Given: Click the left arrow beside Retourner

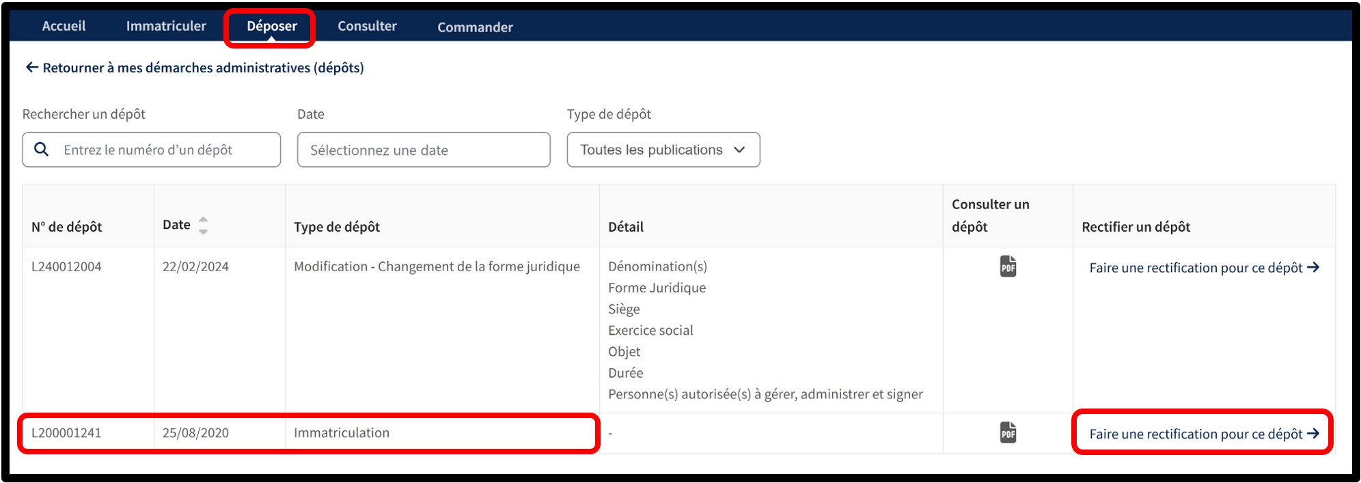Looking at the screenshot, I should [x=31, y=68].
